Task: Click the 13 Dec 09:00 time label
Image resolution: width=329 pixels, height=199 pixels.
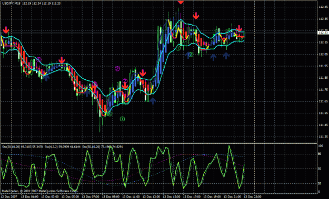Action: 111,197
